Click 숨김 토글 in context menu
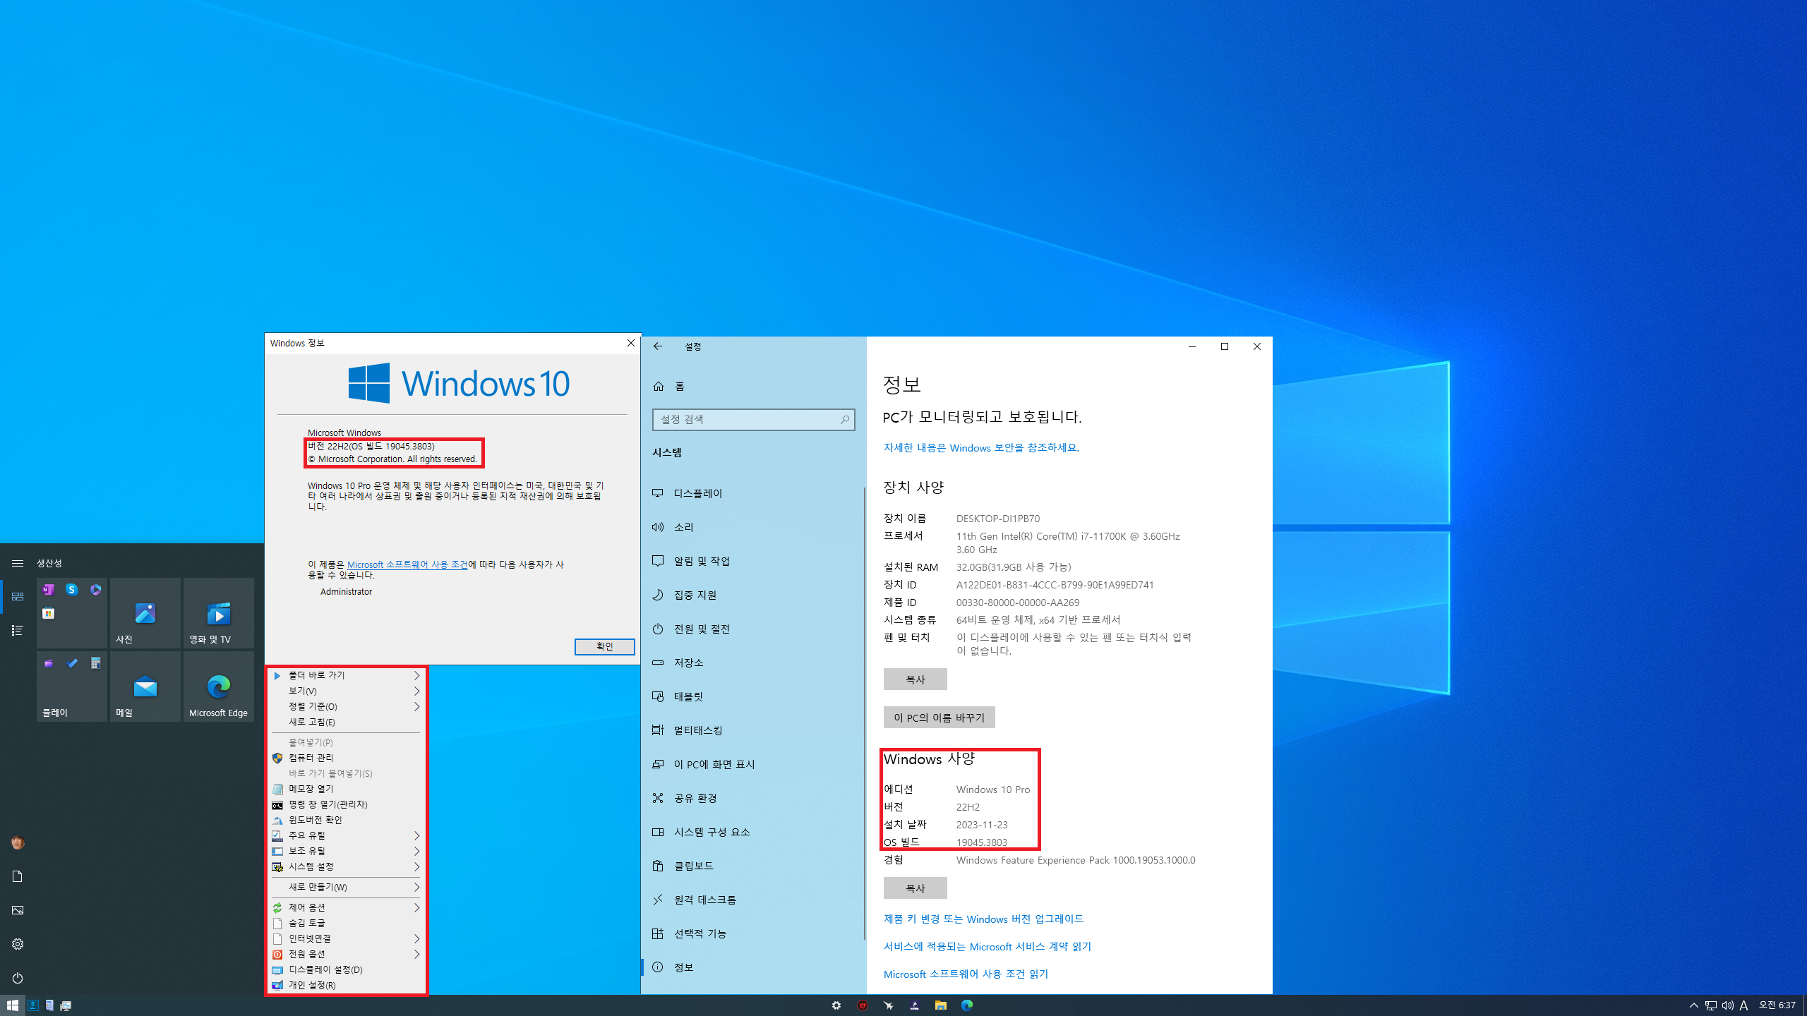Screen dimensions: 1807x1016 coord(347,923)
